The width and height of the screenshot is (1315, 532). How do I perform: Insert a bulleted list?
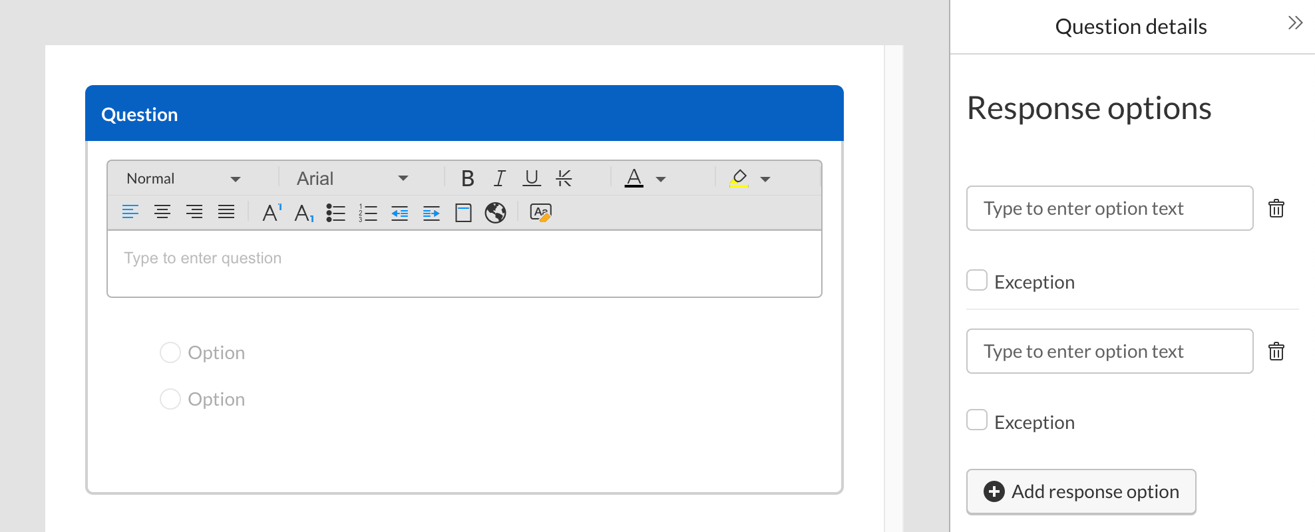[x=335, y=213]
